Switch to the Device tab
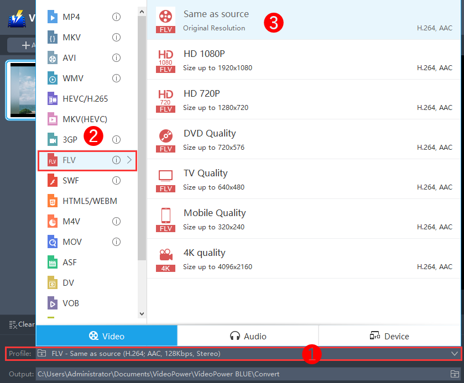464x383 pixels. pos(389,336)
